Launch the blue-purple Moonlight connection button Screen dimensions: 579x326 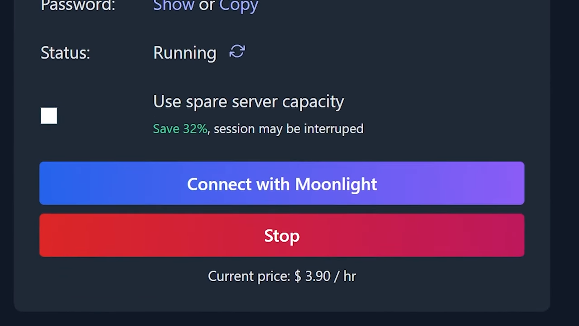(x=282, y=183)
